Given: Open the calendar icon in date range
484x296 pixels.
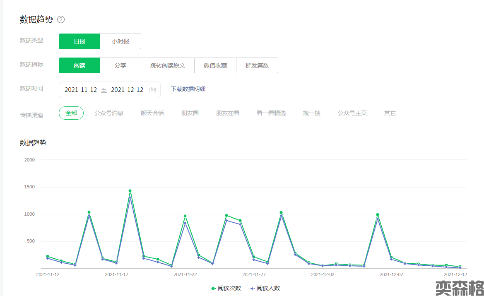Looking at the screenshot, I should (152, 90).
